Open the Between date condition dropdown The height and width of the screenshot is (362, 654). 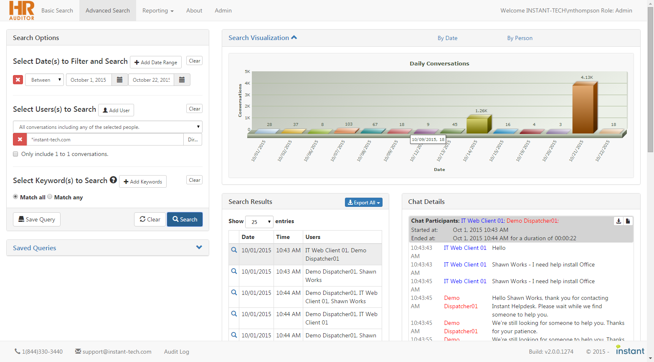click(44, 80)
